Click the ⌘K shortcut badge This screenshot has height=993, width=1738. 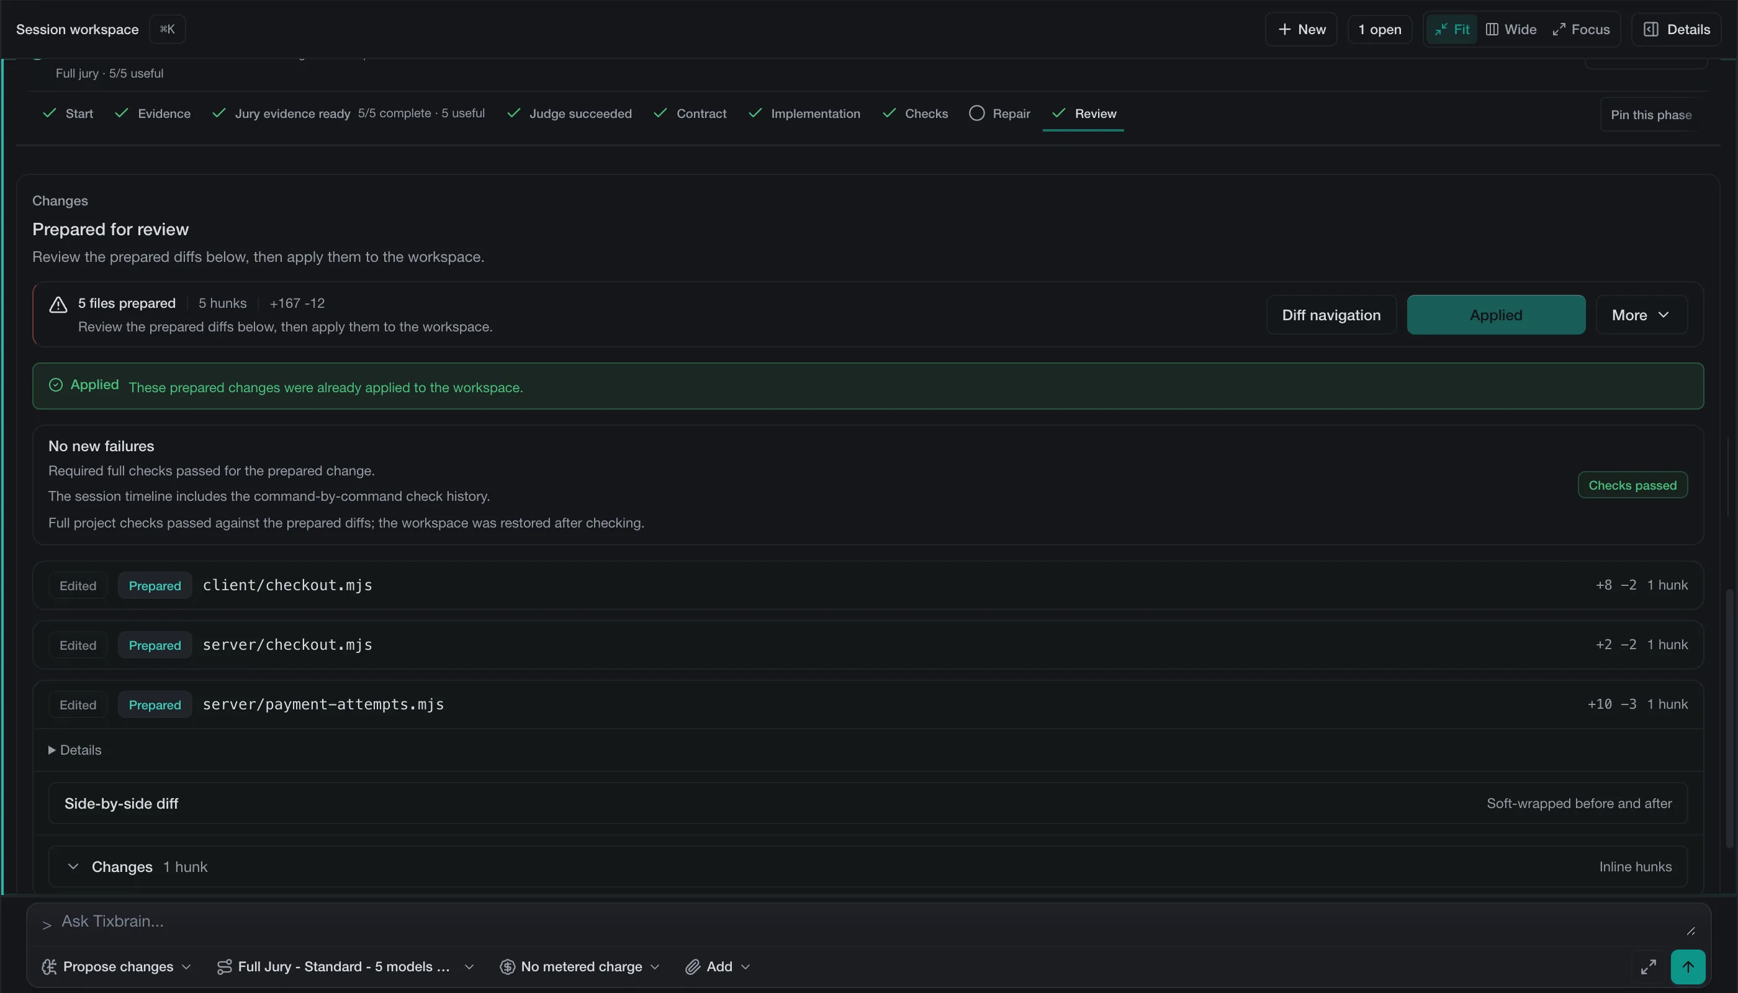click(167, 29)
